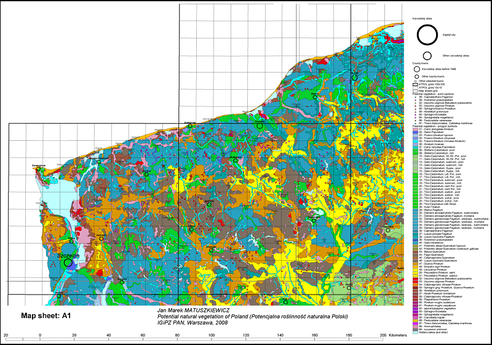Click the Map sheets grid legend box

click(416, 91)
